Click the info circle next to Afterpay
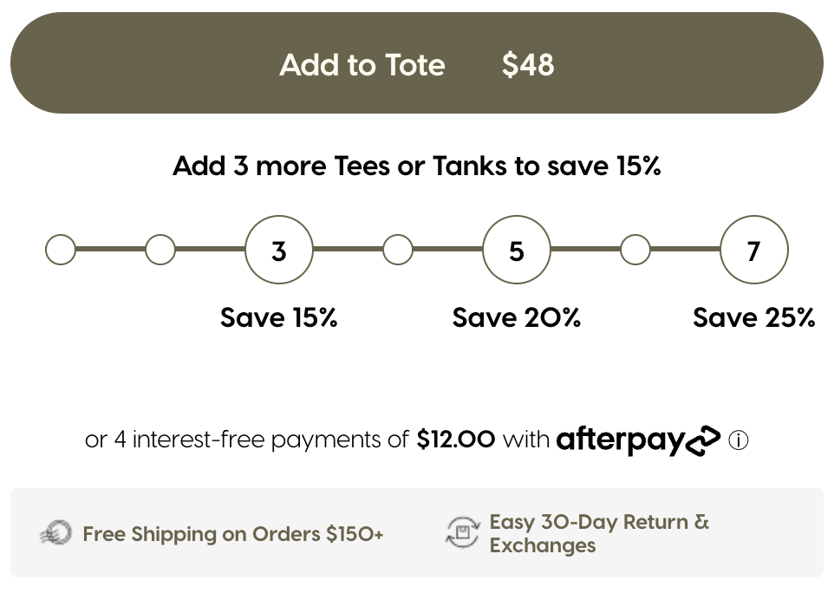The height and width of the screenshot is (593, 834). click(738, 440)
